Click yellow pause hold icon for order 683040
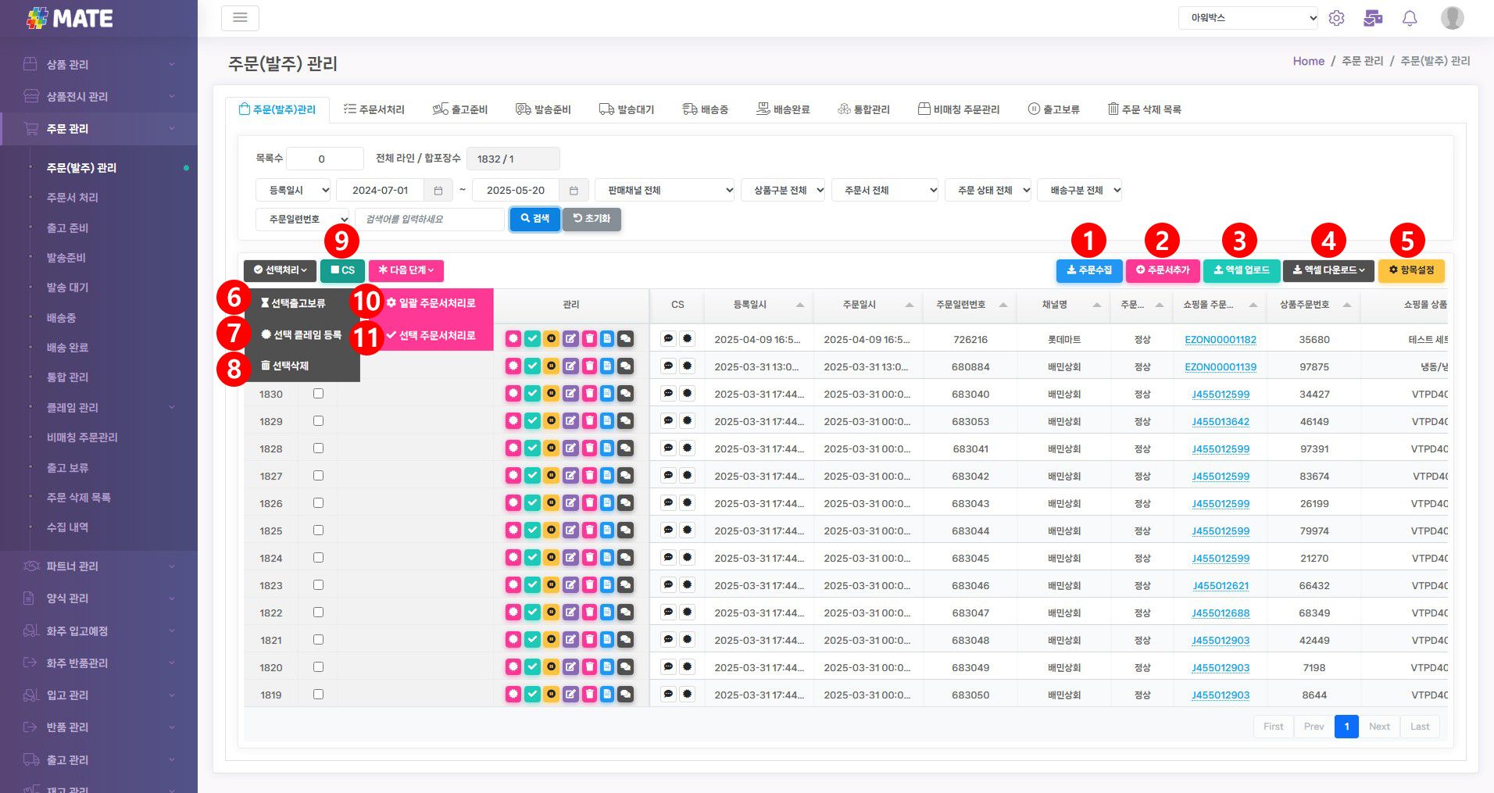The width and height of the screenshot is (1494, 793). (x=551, y=393)
